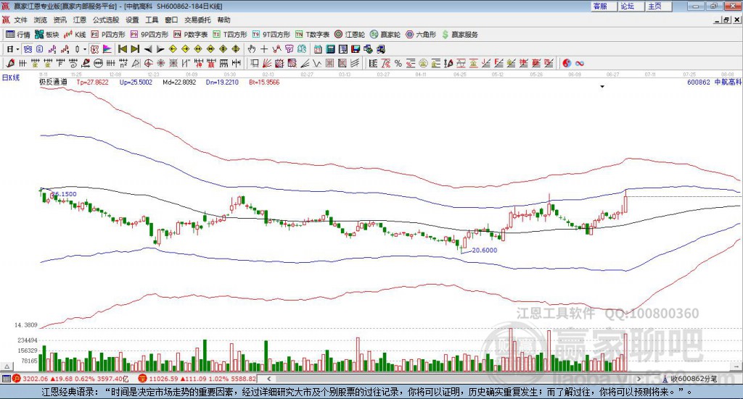This screenshot has width=743, height=399.
Task: Click the Dn=19.2210 indicator value
Action: point(222,82)
